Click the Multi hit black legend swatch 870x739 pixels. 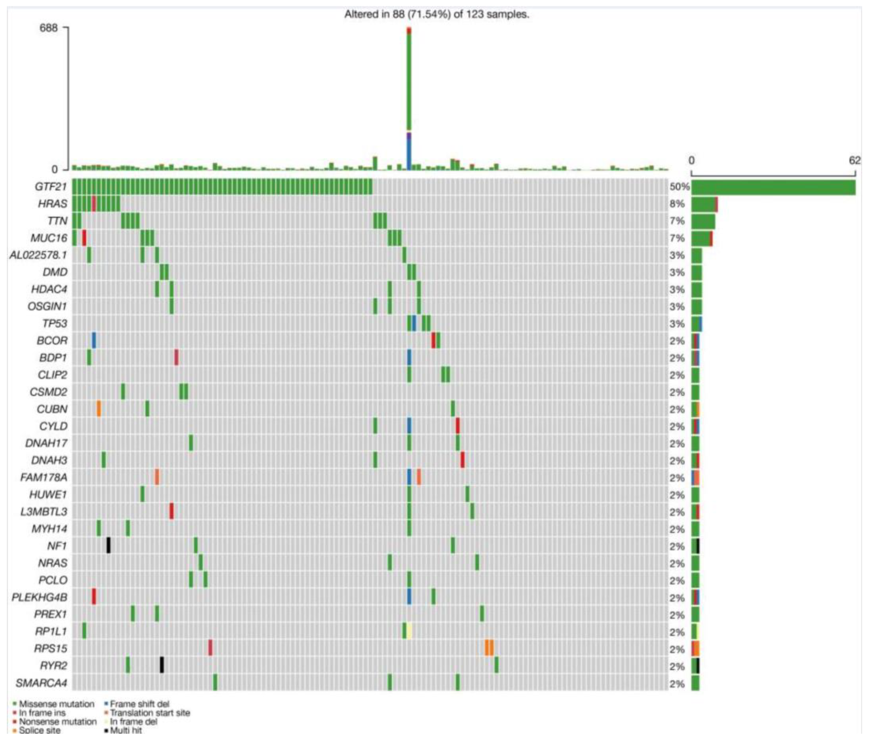(x=106, y=731)
